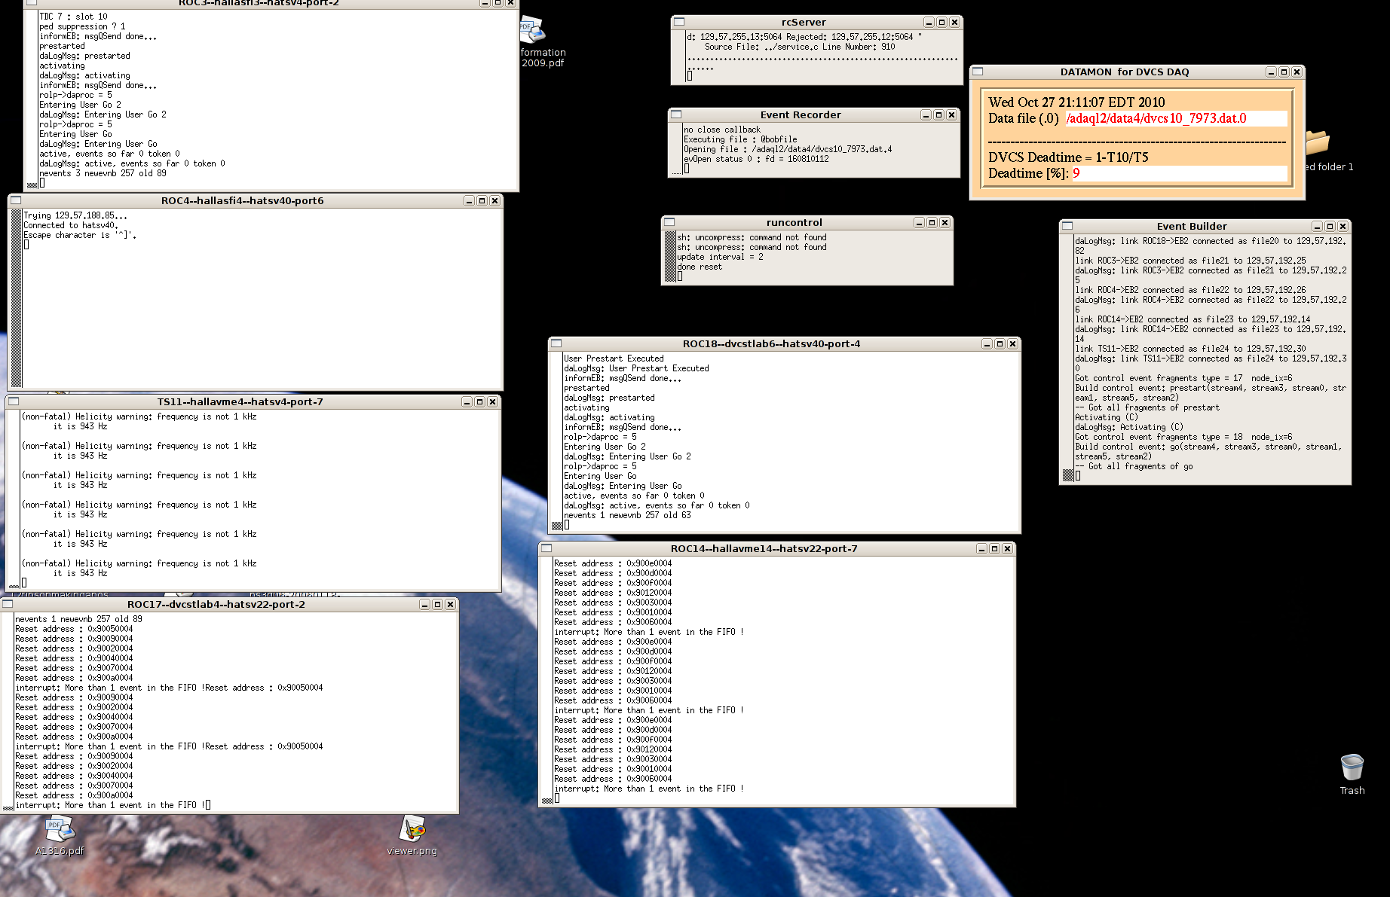Close the Event Recorder window
1390x897 pixels.
point(951,115)
